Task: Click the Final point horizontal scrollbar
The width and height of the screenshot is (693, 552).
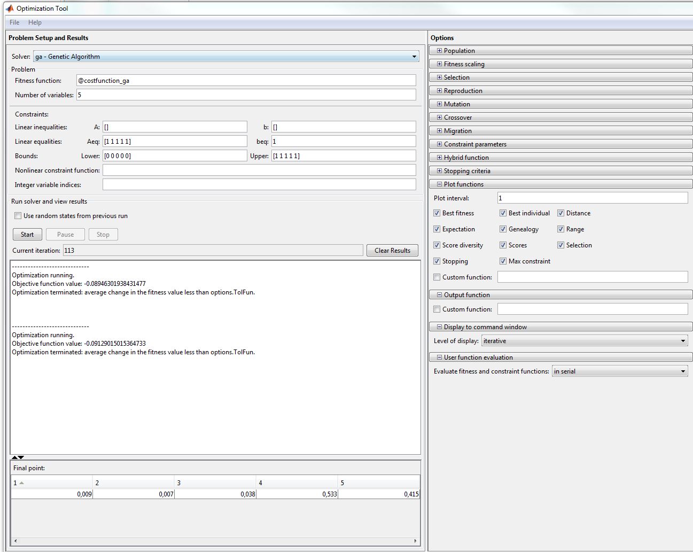Action: (215, 541)
